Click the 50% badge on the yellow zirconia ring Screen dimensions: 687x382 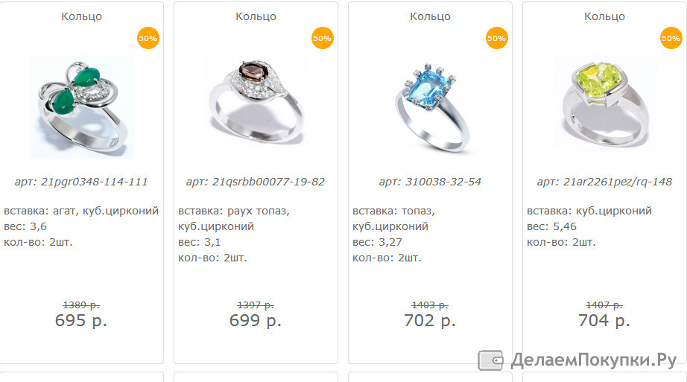(671, 38)
